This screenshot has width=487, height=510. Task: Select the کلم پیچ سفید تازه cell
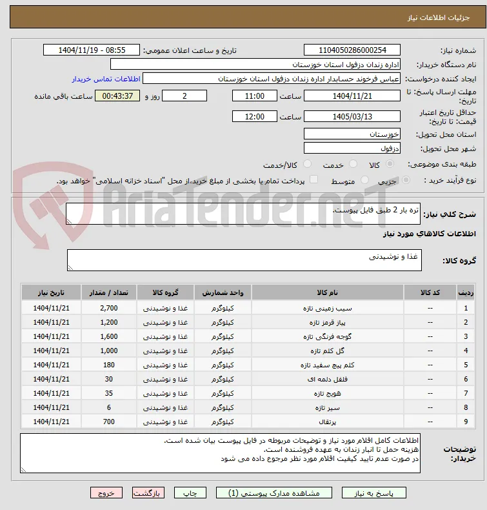(328, 365)
